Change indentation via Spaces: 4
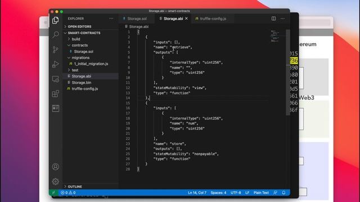360x202 pixels. click(x=218, y=192)
